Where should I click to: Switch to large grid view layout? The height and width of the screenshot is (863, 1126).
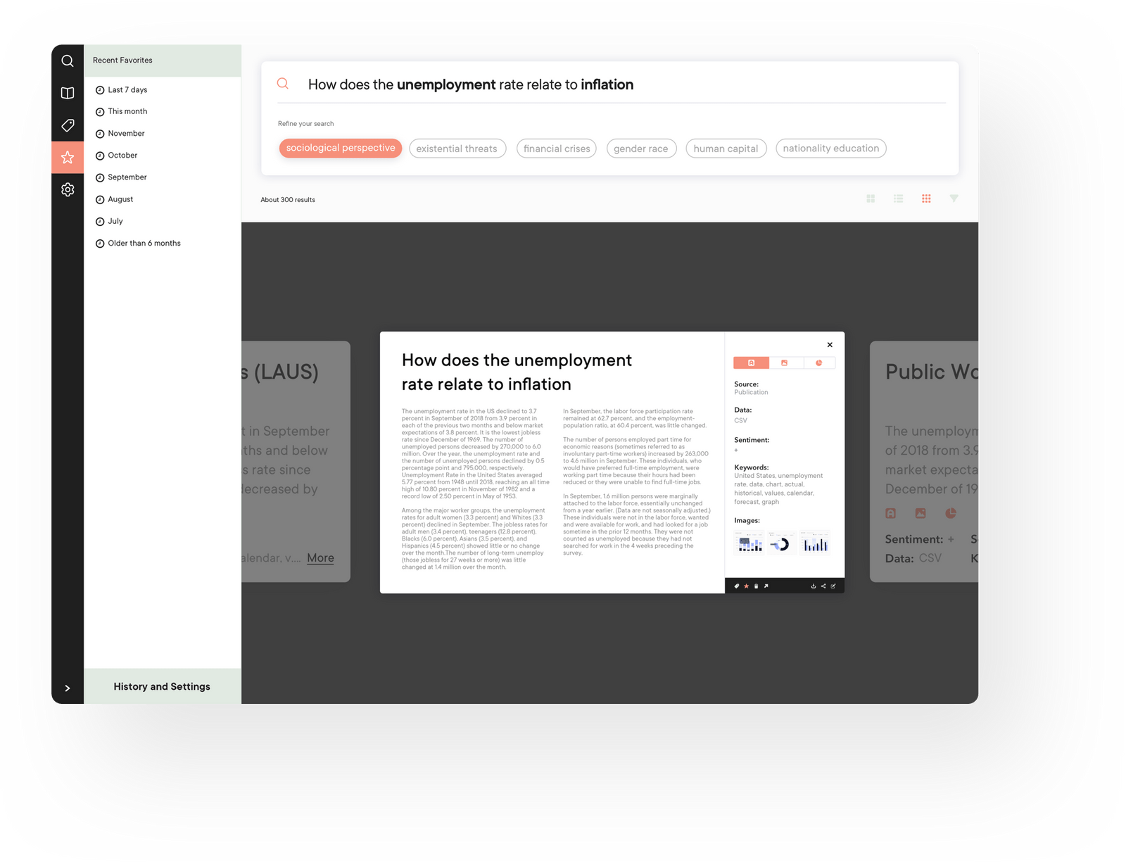click(x=871, y=199)
